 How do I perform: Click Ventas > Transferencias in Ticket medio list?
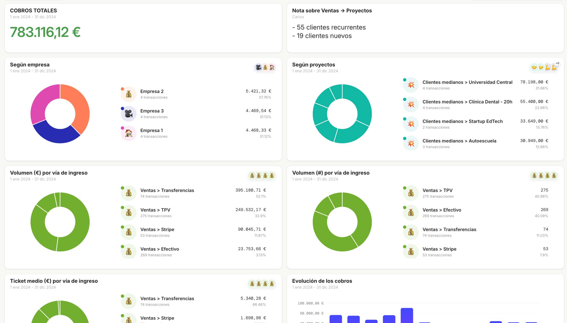tap(167, 299)
